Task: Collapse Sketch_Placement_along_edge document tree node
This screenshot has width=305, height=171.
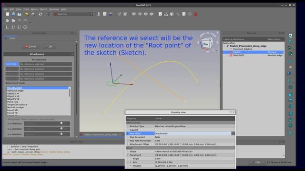Action: click(224, 46)
